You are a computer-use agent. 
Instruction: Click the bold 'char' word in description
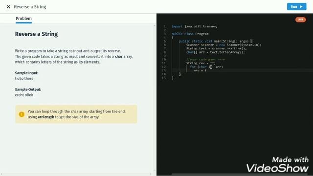tap(118, 57)
